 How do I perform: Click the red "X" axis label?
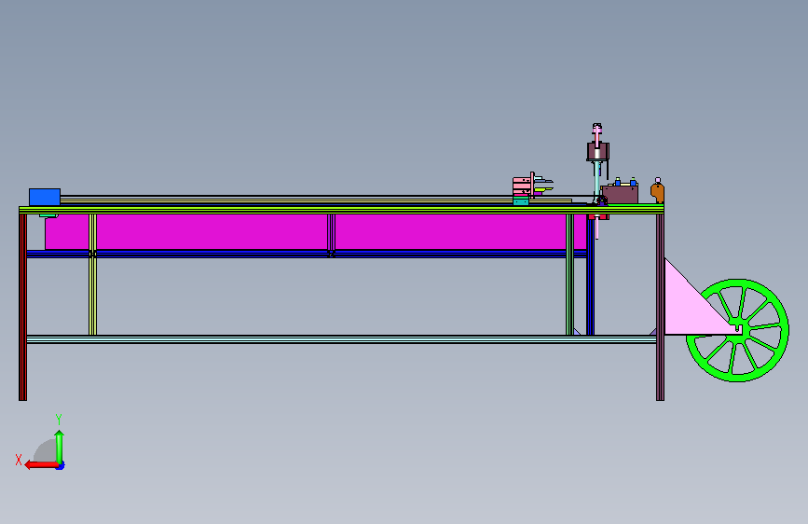pos(19,460)
